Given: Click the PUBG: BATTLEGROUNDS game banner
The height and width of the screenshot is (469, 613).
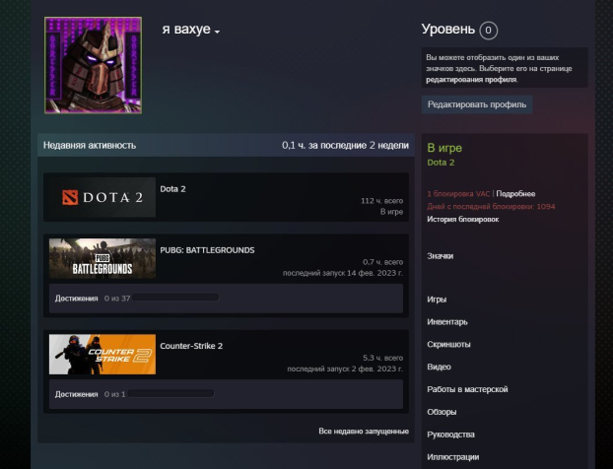Looking at the screenshot, I should (102, 258).
